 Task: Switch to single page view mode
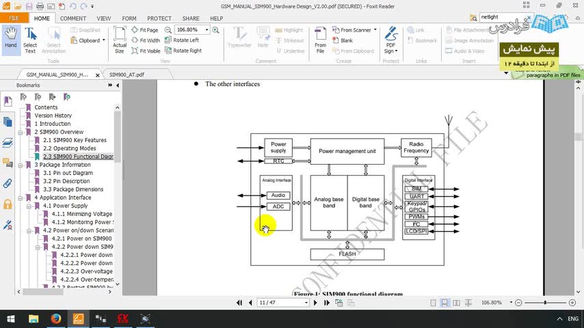(x=433, y=303)
